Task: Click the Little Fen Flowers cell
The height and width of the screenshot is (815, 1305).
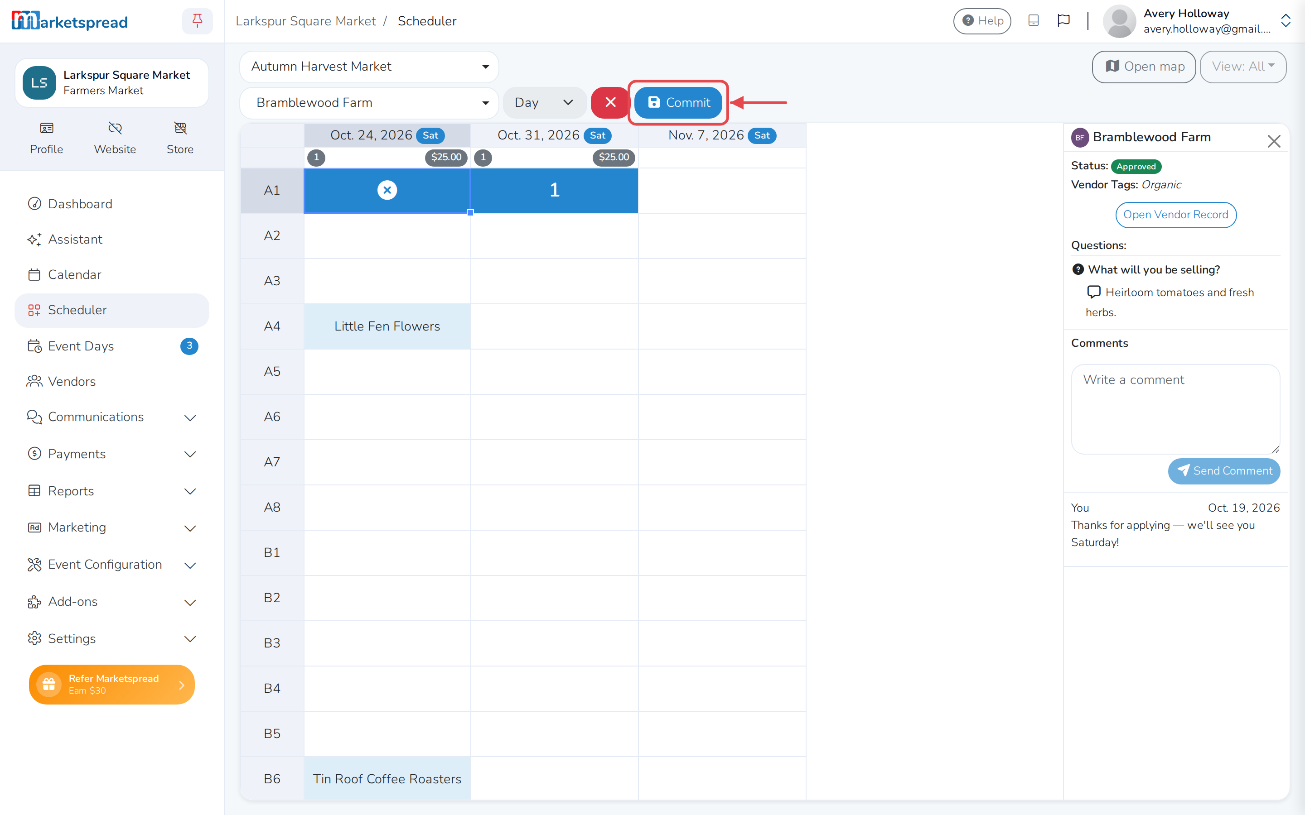Action: (x=387, y=326)
